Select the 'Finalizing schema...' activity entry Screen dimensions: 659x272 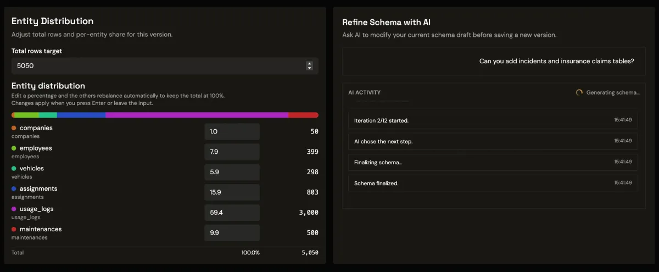pyautogui.click(x=493, y=162)
